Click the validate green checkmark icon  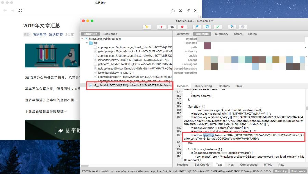pyautogui.click(x=218, y=27)
